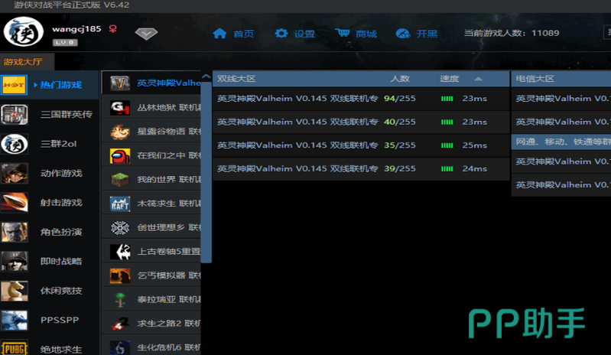This screenshot has width=611, height=355.
Task: Open the 商城 navigation item
Action: click(366, 34)
